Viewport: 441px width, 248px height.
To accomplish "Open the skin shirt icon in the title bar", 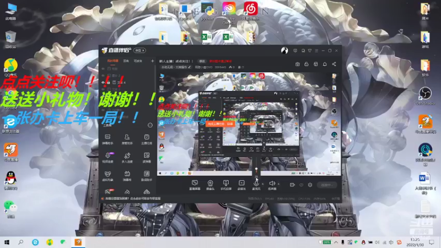I will pyautogui.click(x=310, y=51).
